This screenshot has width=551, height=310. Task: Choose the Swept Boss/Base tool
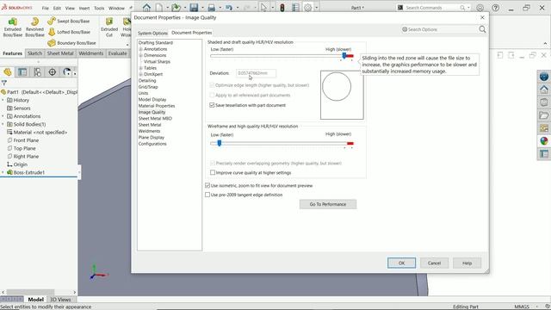(69, 21)
